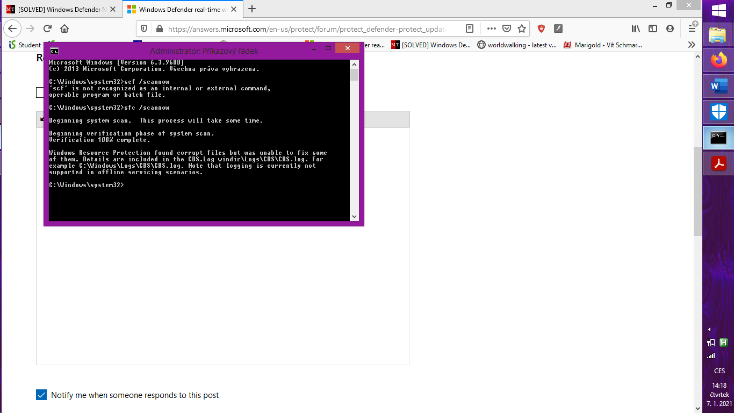Show more bookmarks with the overflow chevron
Viewport: 734px width, 413px height.
(x=692, y=45)
